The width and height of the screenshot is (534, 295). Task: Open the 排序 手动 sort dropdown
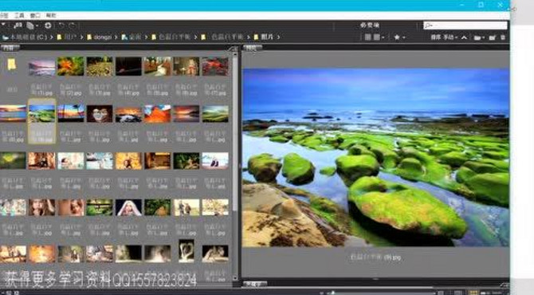pyautogui.click(x=444, y=37)
